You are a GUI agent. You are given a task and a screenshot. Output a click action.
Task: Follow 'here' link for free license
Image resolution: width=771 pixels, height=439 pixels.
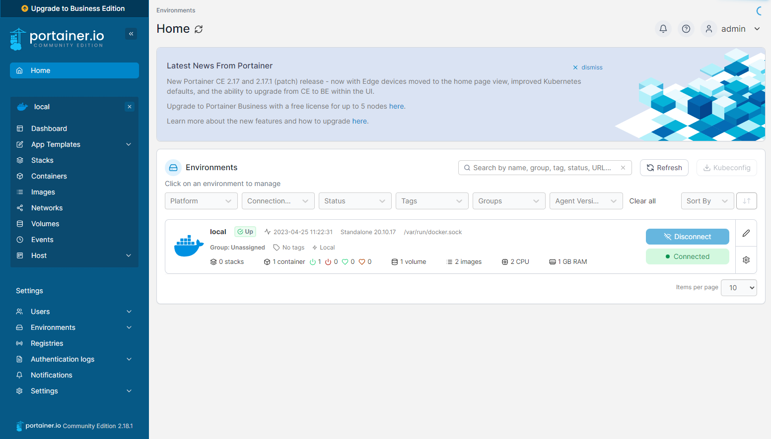coord(396,106)
